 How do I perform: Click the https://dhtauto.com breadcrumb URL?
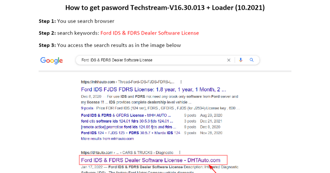pyautogui.click(x=97, y=152)
